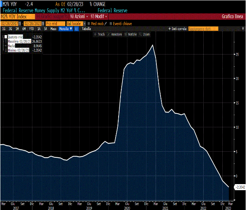Select the YTD time range
Image resolution: width=246 pixels, height=210 pixels.
(x=31, y=29)
